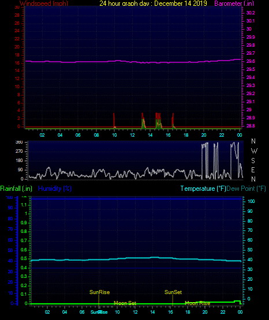Image resolution: width=269 pixels, height=320 pixels.
Task: Click the Windspeed (mph) axis title
Action: 44,3
